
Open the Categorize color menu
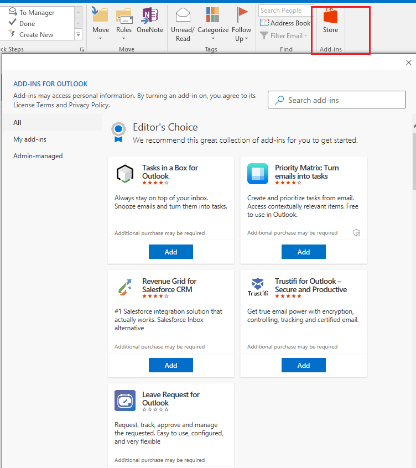[x=213, y=24]
